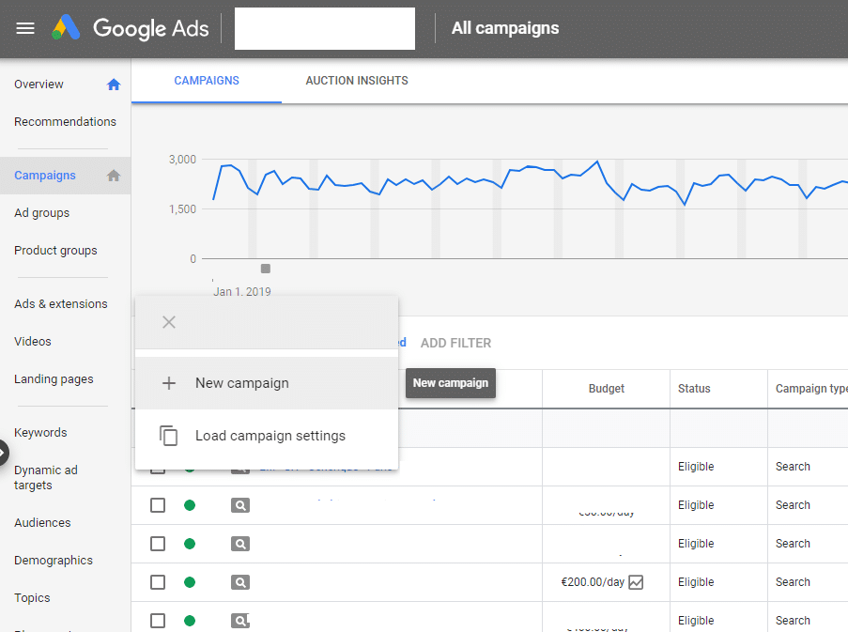This screenshot has width=848, height=632.
Task: Open Landing pages in the sidebar
Action: tap(54, 379)
